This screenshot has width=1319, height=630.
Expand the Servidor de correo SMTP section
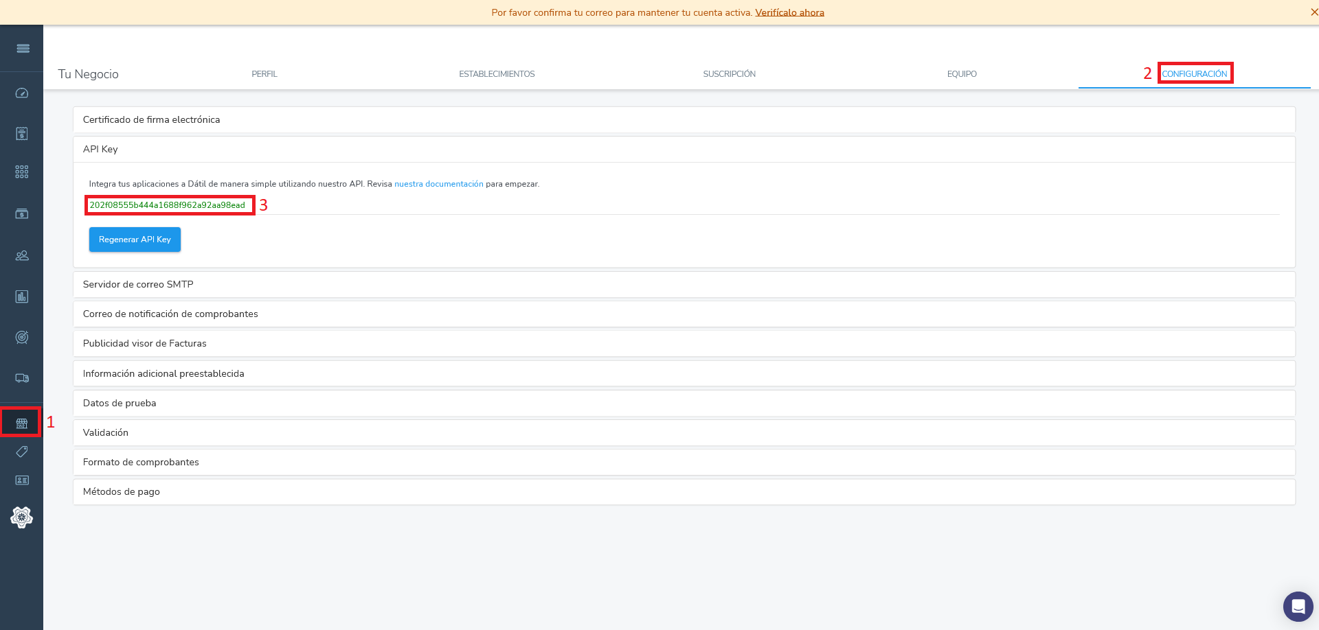click(x=138, y=284)
